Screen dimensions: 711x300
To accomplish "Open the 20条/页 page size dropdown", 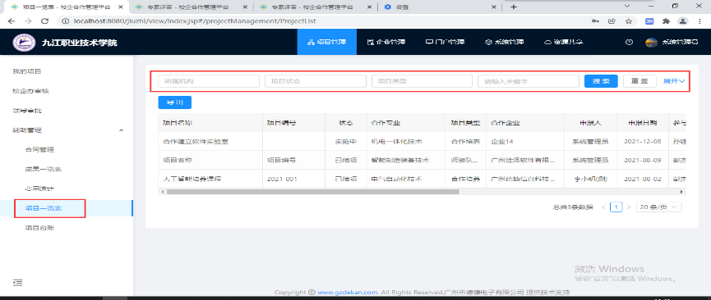I will pyautogui.click(x=659, y=207).
